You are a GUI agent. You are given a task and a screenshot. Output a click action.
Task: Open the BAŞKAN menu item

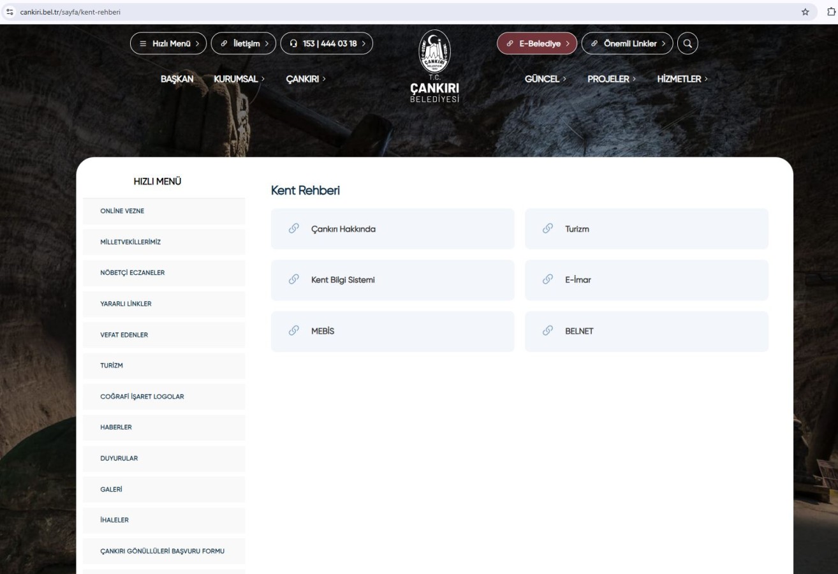pyautogui.click(x=177, y=79)
